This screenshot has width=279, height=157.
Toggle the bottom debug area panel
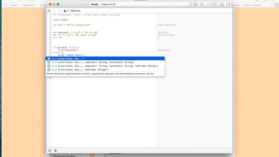point(222,4)
